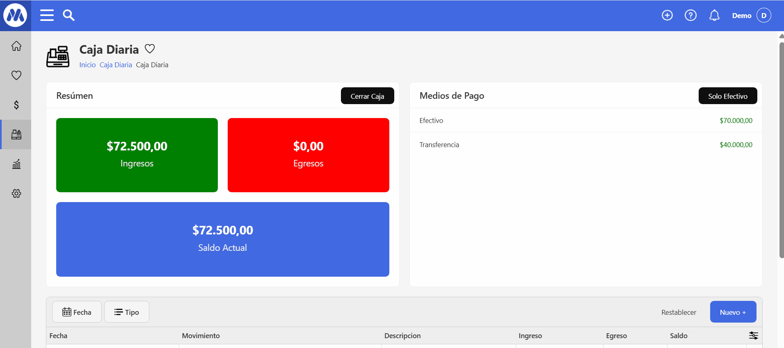
Task: Go to Home in the sidebar
Action: (16, 46)
